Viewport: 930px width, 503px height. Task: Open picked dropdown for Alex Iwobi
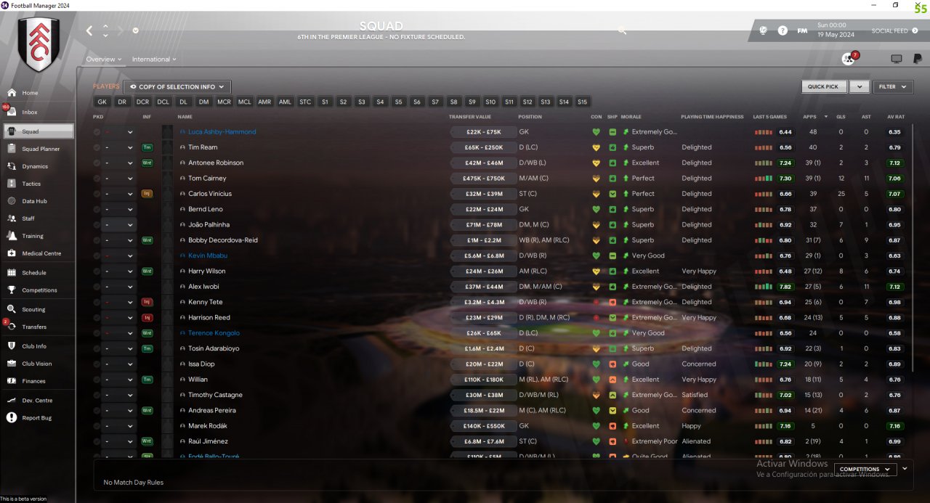[x=119, y=287]
